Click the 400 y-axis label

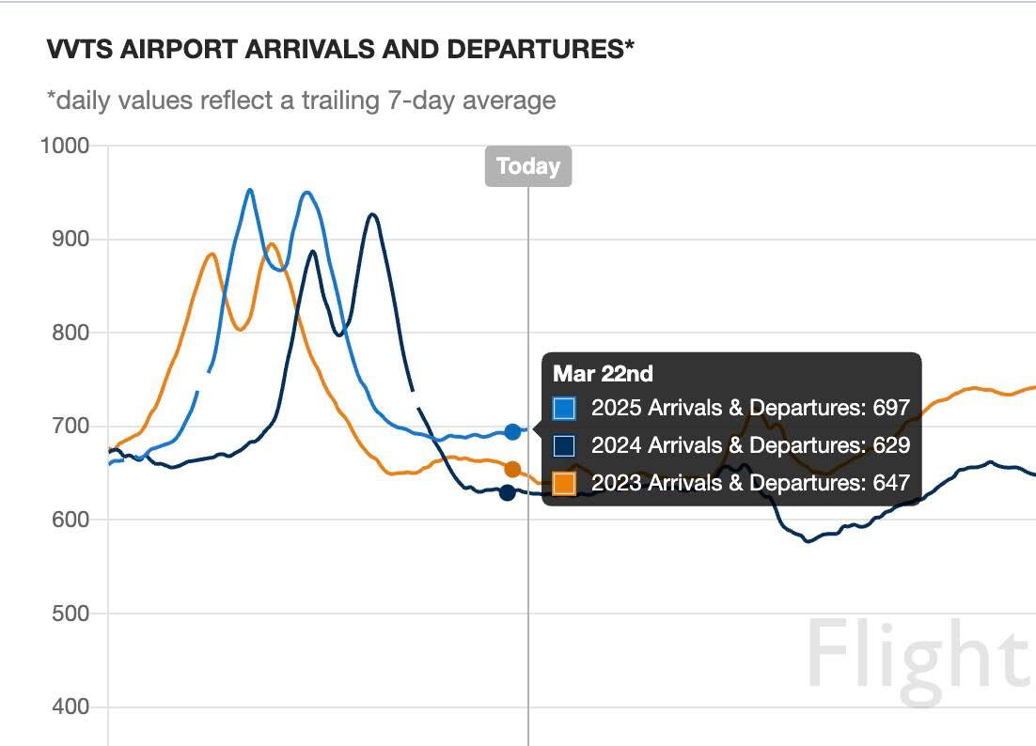click(71, 707)
